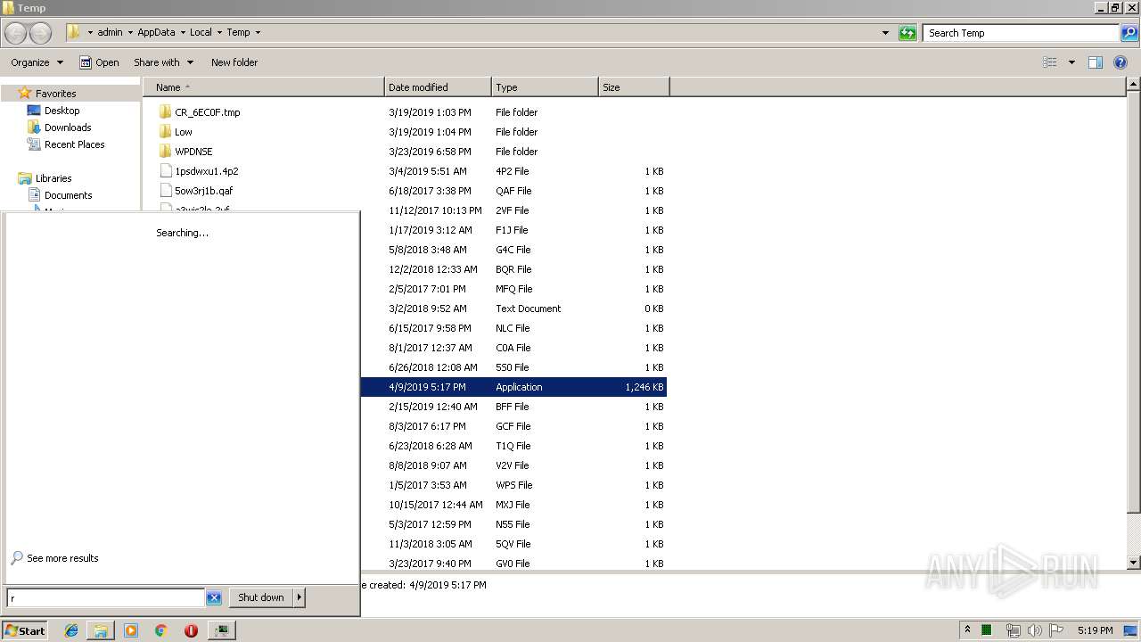Viewport: 1141px width, 642px height.
Task: Click the volume tray icon
Action: click(1034, 630)
